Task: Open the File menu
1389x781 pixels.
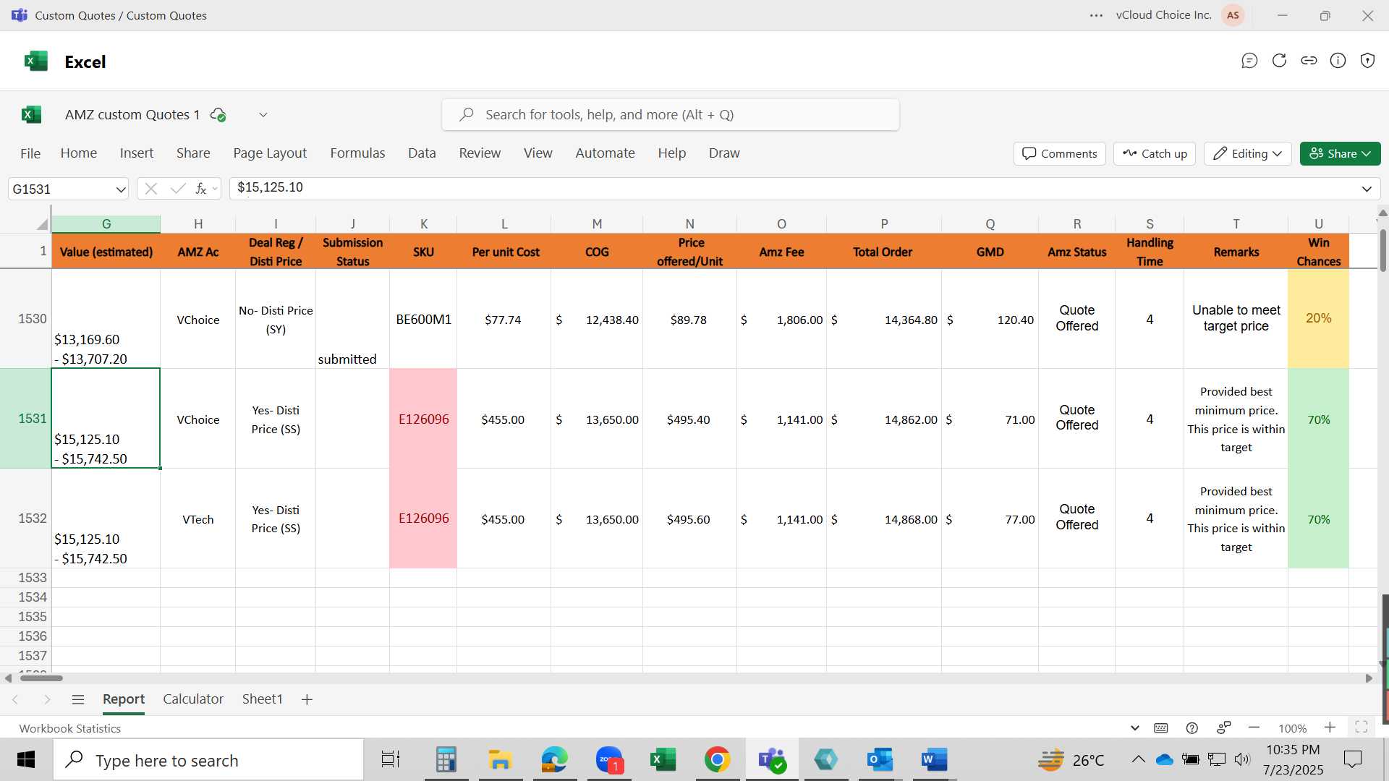Action: [x=30, y=153]
